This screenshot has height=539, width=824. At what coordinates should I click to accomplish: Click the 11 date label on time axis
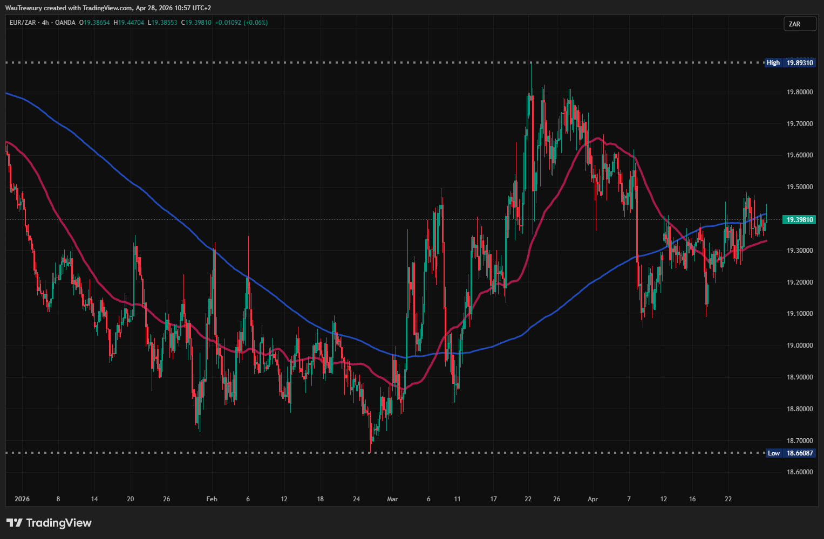click(x=457, y=499)
